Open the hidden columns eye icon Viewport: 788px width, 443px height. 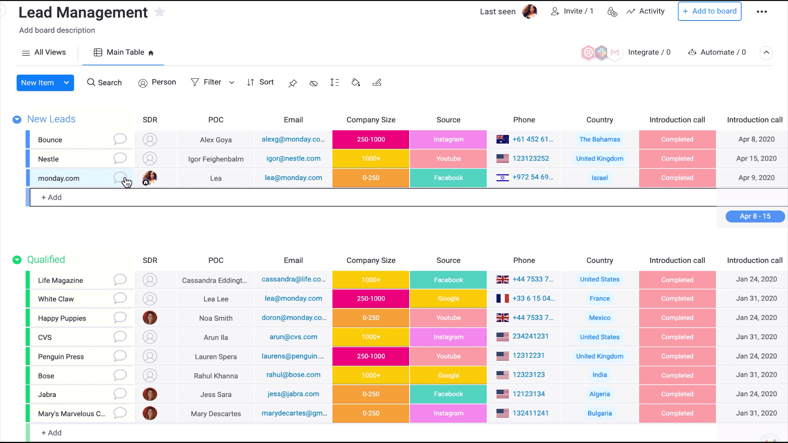314,83
